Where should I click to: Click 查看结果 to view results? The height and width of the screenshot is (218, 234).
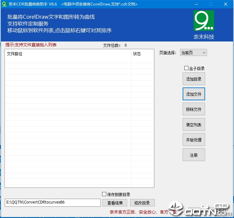coord(115,203)
